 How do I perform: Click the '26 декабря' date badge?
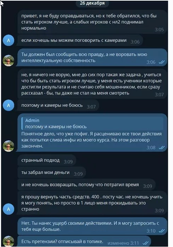point(92,3)
